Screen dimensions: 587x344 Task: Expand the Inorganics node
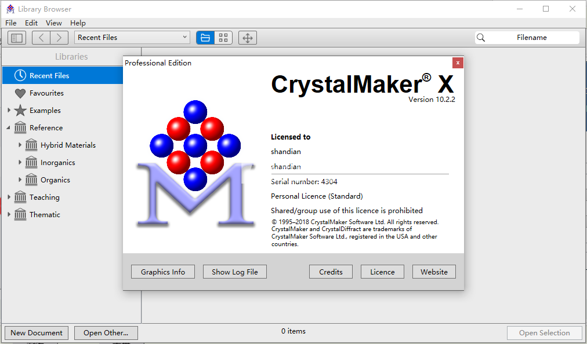tap(20, 162)
